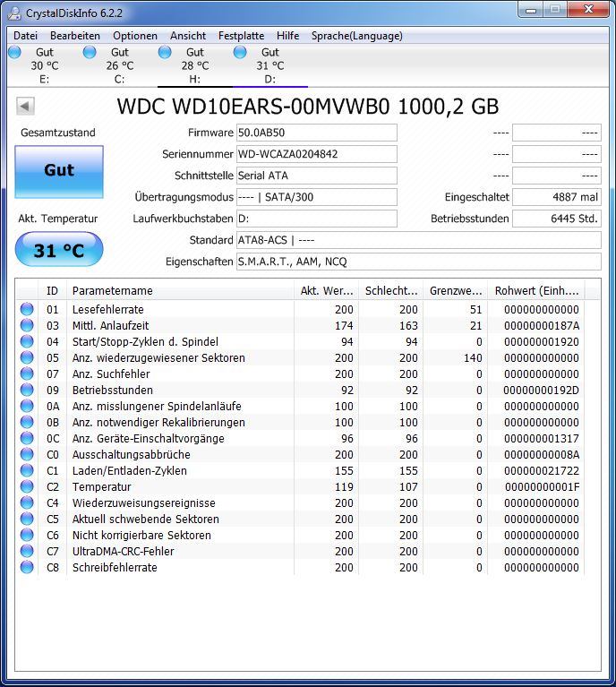
Task: Select raw value 00000000192D
Action: pyautogui.click(x=541, y=390)
